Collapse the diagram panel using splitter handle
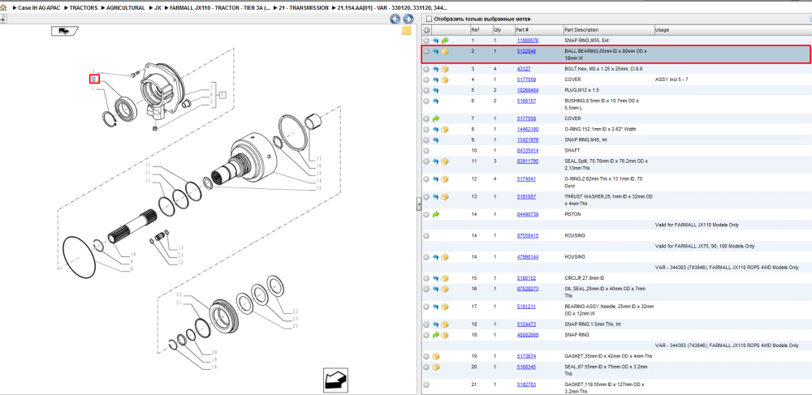Viewport: 812px width, 395px height. 418,204
